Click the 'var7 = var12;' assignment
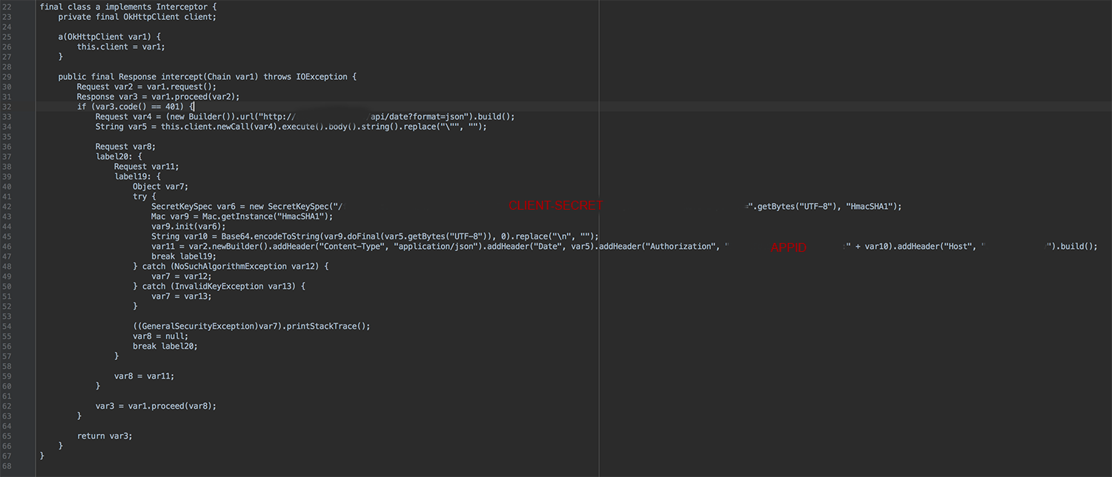The image size is (1112, 477). coord(182,276)
